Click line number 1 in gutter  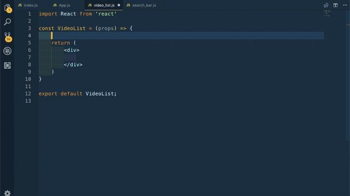pyautogui.click(x=29, y=14)
